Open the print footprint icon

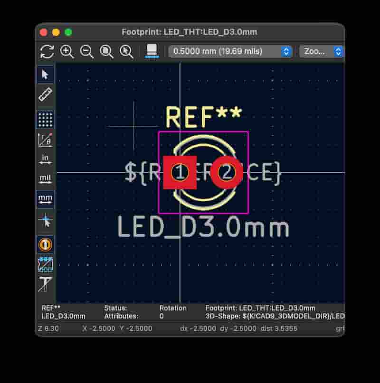coord(152,51)
